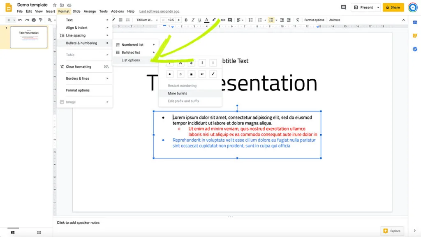421x237 pixels.
Task: Open the Insert menu
Action: coord(50,11)
